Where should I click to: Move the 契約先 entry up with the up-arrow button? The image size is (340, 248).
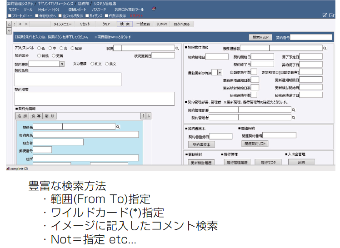(143, 116)
